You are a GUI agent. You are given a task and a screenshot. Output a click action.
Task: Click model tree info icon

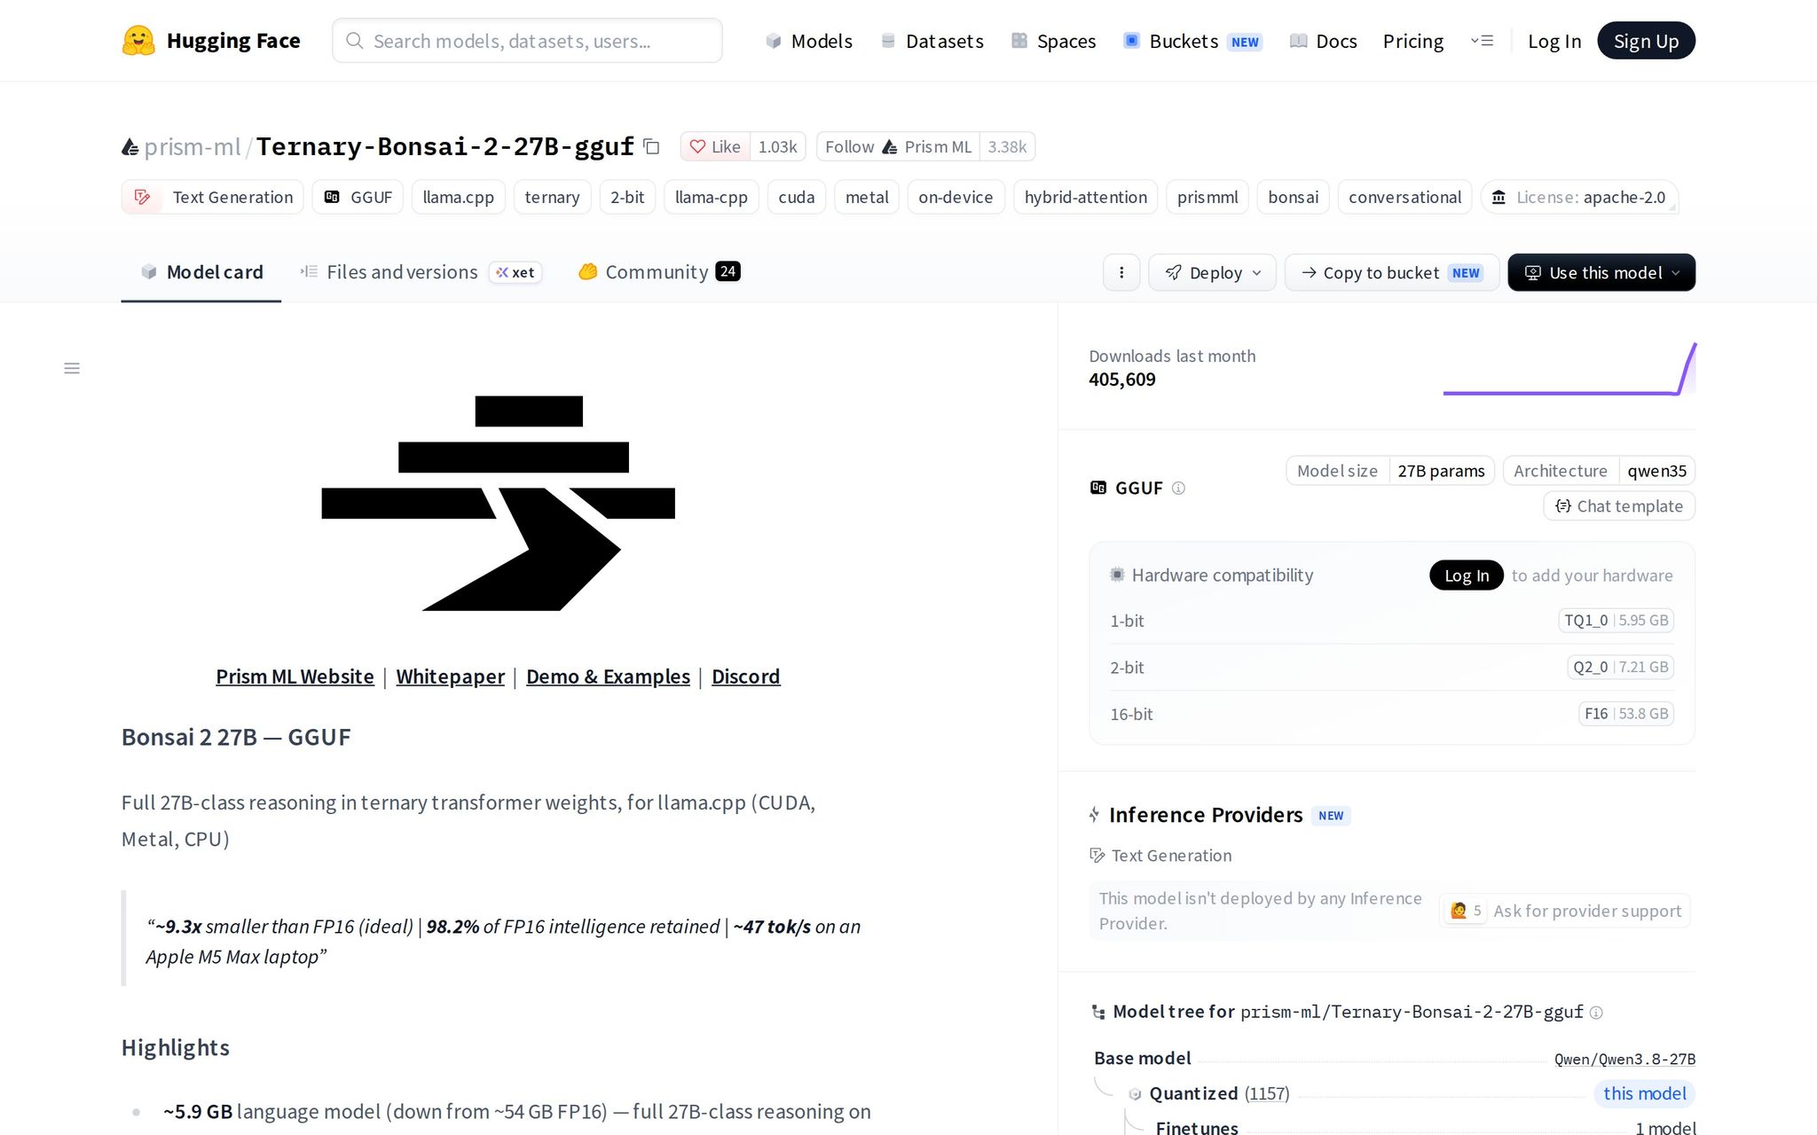1596,1013
